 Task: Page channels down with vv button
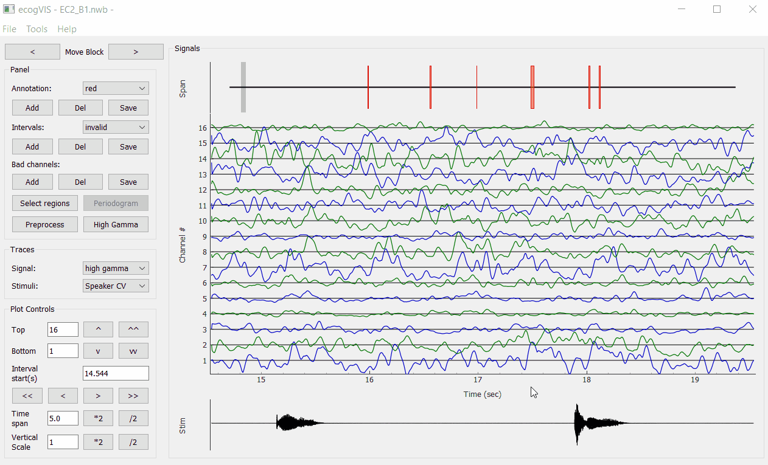coord(133,351)
